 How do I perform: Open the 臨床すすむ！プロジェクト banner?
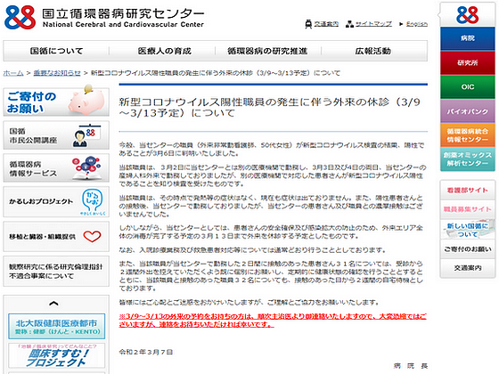pos(56,355)
